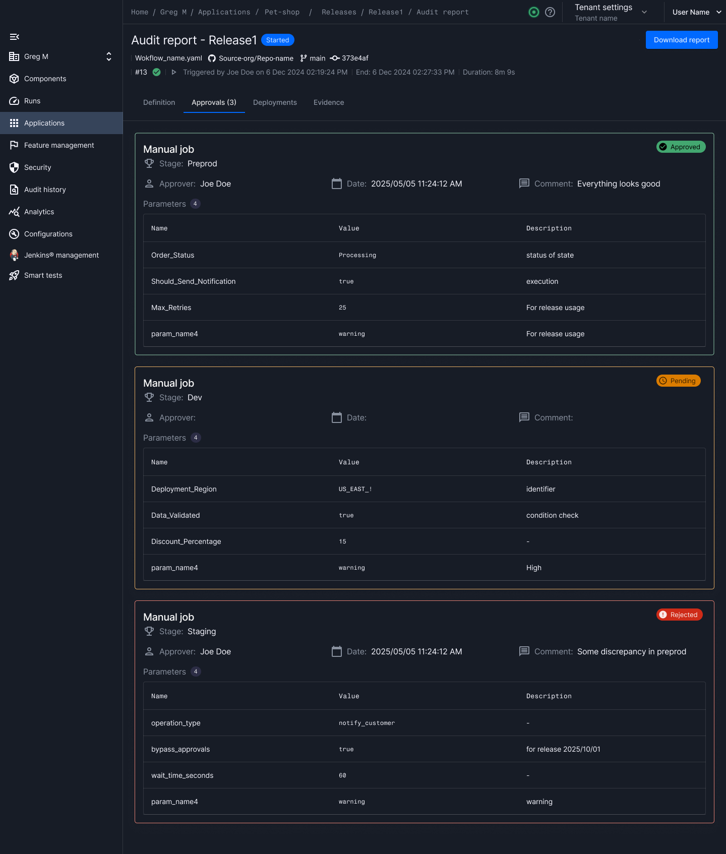
Task: Open Runs gauge icon
Action: pos(14,101)
